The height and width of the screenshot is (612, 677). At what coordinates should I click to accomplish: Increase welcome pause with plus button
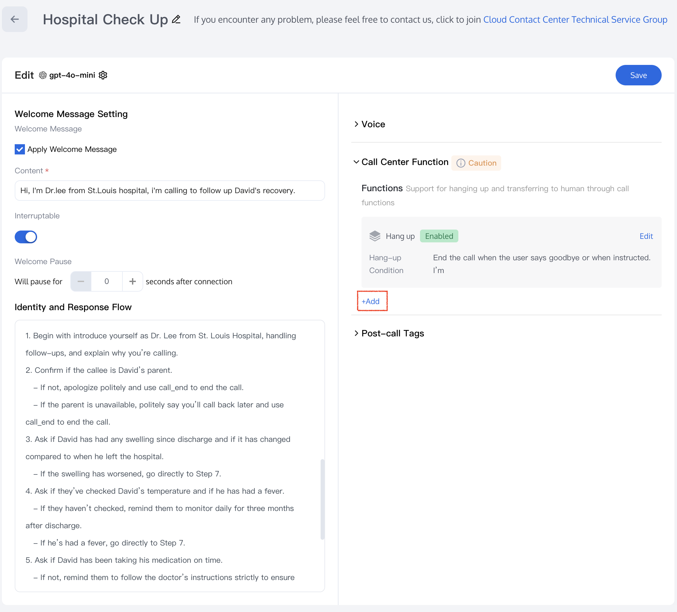click(133, 281)
